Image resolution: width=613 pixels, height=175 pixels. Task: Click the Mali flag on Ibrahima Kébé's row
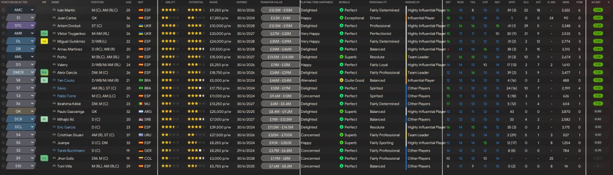[x=141, y=104]
